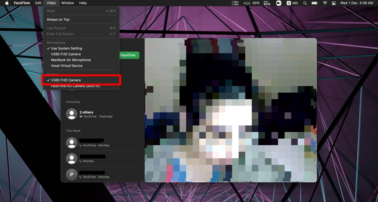Open the Apple menu logo
The height and width of the screenshot is (202, 378).
(7, 3)
